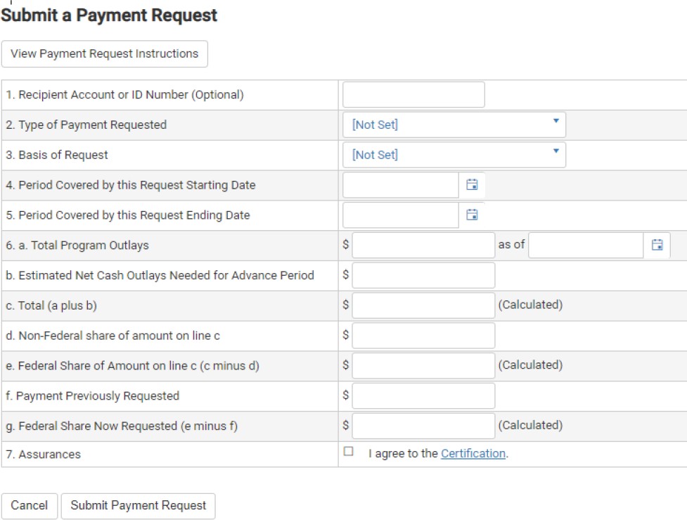687x520 pixels.
Task: Expand the Type of Payment Requested dropdown
Action: pyautogui.click(x=454, y=125)
